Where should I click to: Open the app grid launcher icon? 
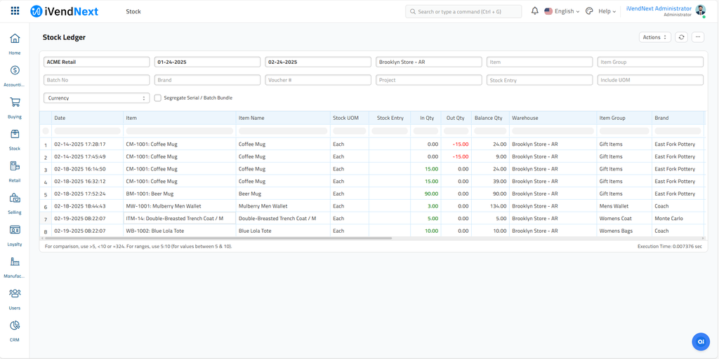pyautogui.click(x=15, y=11)
